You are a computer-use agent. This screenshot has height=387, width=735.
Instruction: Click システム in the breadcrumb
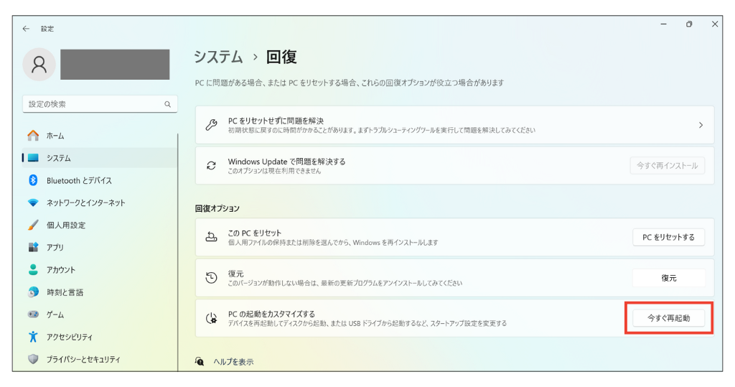point(218,57)
